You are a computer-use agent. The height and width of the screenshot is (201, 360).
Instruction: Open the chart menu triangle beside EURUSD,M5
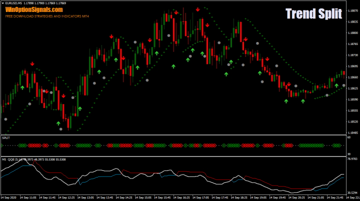(2, 3)
